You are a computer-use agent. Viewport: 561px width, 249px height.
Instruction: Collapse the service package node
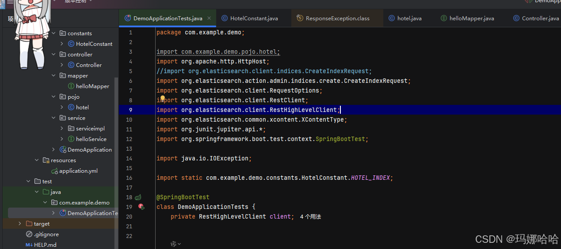[x=54, y=118]
